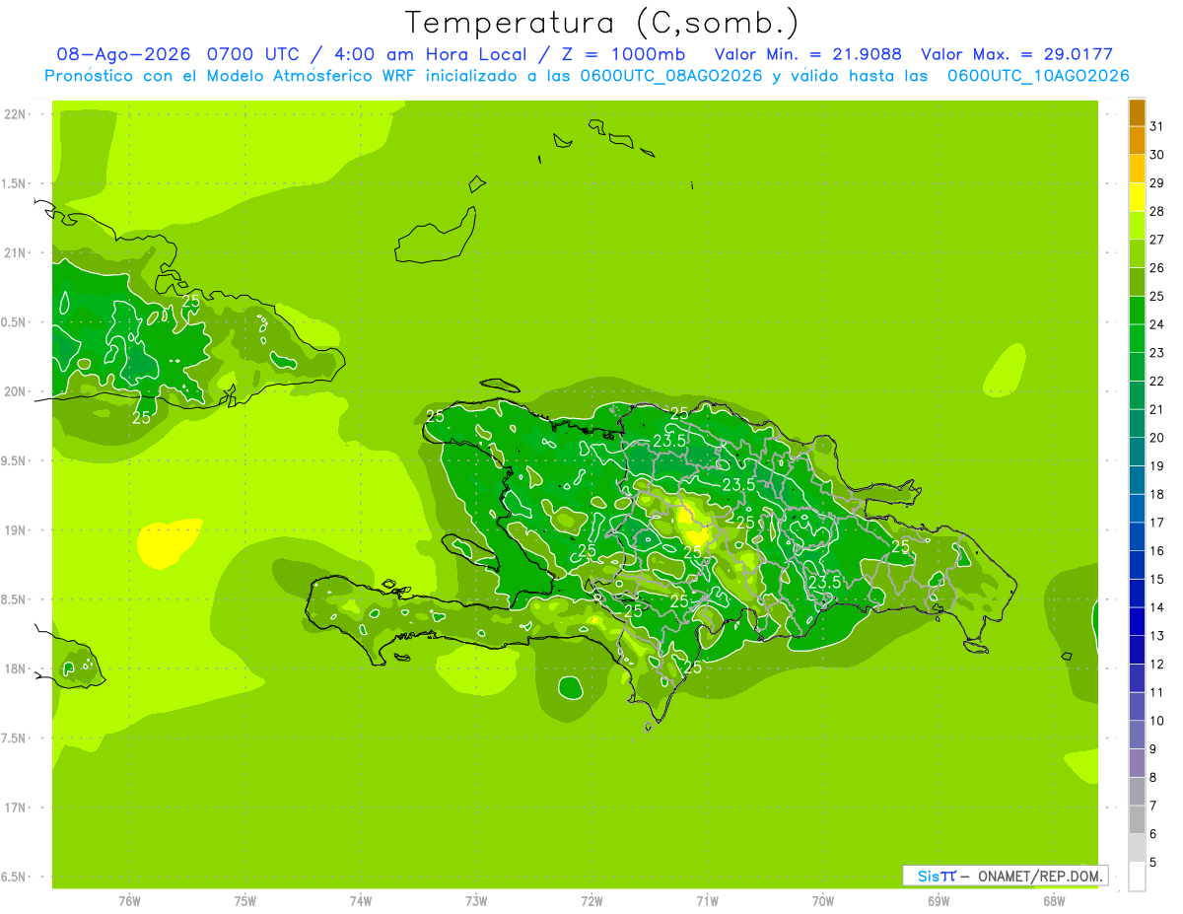Click colorbar label '31'
This screenshot has width=1183, height=914.
tap(1156, 126)
